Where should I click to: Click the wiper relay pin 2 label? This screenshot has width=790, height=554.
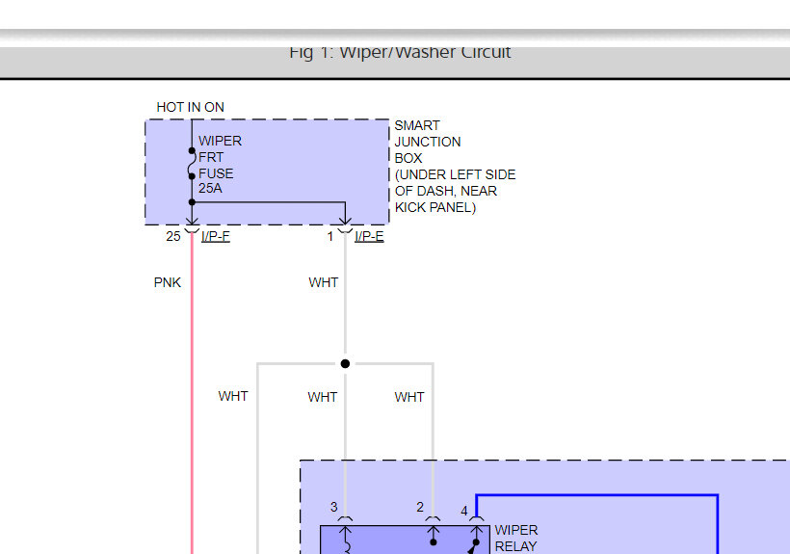[420, 507]
